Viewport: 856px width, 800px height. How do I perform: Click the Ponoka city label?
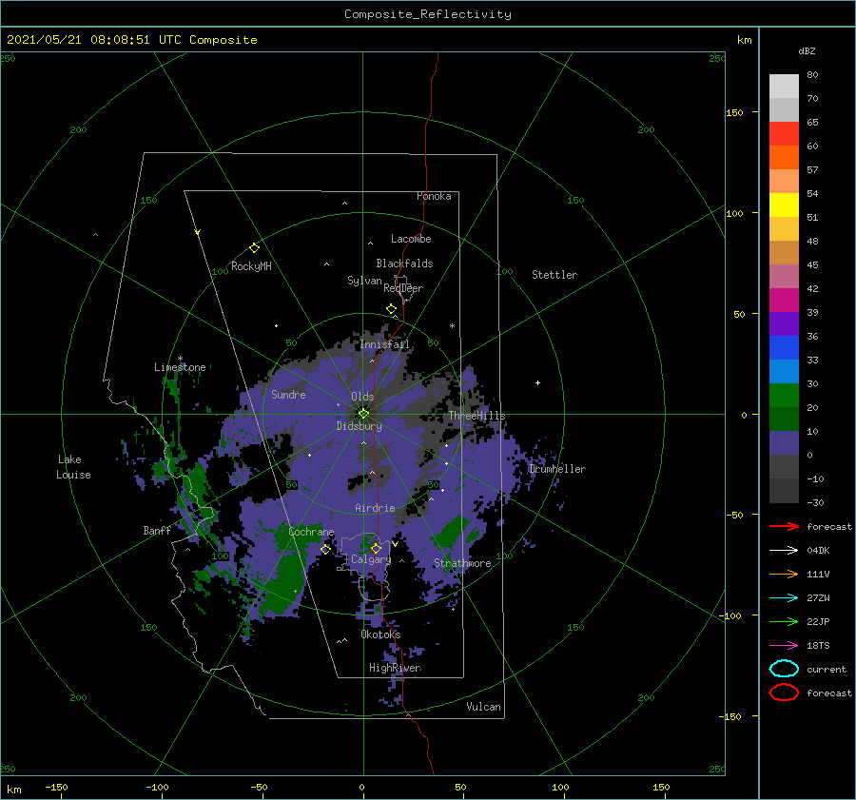pyautogui.click(x=434, y=196)
